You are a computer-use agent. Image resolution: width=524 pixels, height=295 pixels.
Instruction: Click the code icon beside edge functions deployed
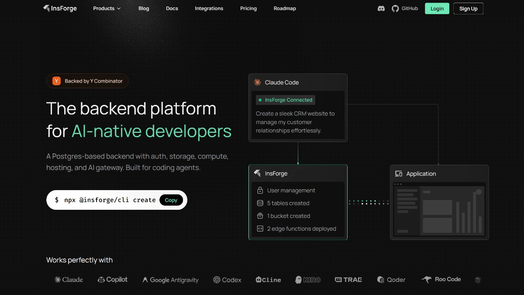pyautogui.click(x=260, y=229)
